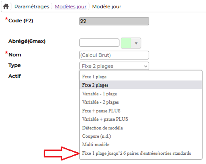Viewport: 206px width, 164px height.
Task: Click the Nom input field
Action: coord(114,55)
